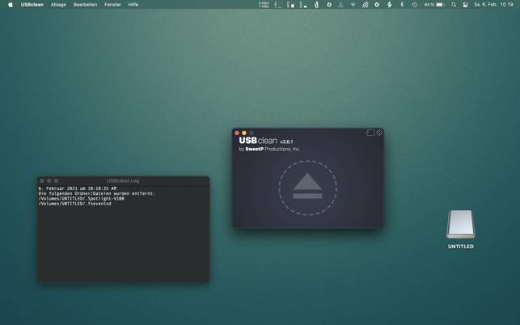The height and width of the screenshot is (325, 520).
Task: Open the USBclean application menu
Action: point(32,5)
